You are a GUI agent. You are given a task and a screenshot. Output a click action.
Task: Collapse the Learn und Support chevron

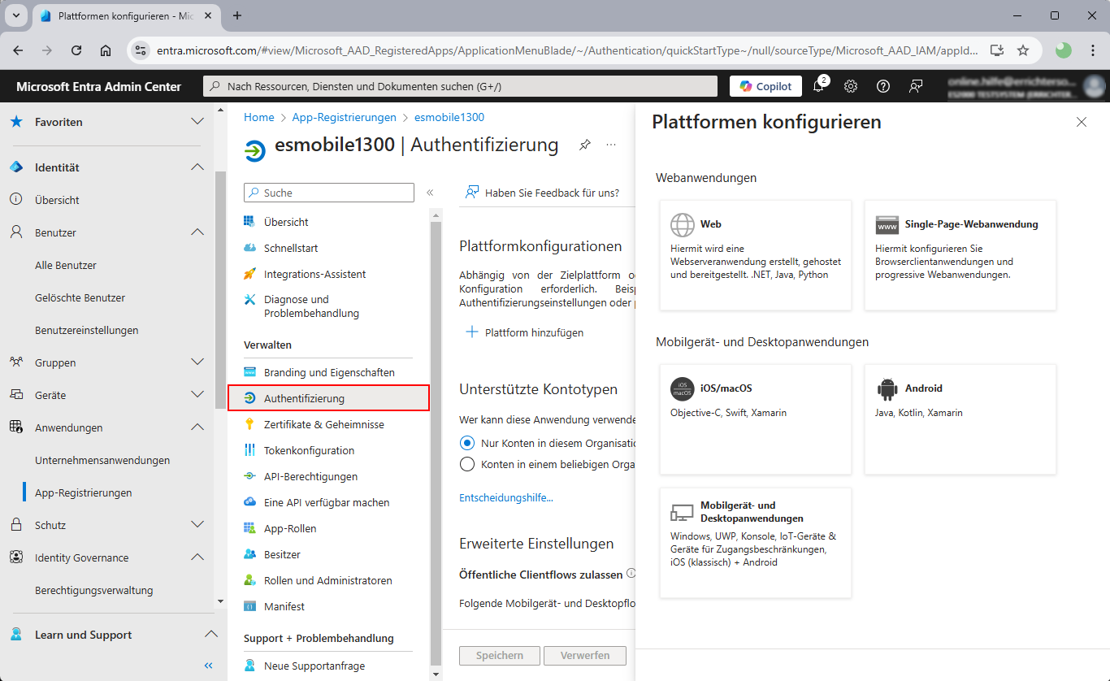pyautogui.click(x=210, y=635)
